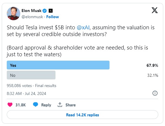This screenshot has width=165, height=126.
Task: Select the No poll result bar
Action: (x=31, y=75)
